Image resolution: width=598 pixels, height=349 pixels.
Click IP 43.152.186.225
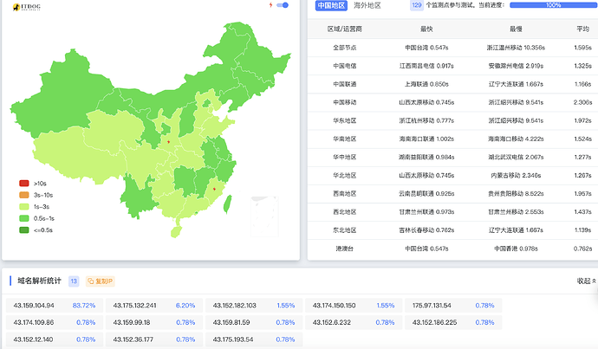click(434, 322)
